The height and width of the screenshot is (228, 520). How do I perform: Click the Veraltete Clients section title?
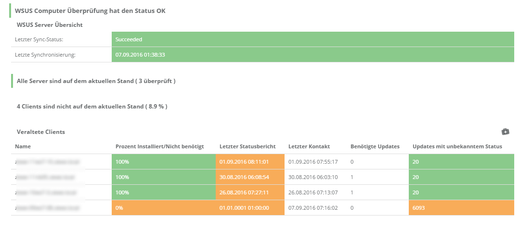pos(41,132)
